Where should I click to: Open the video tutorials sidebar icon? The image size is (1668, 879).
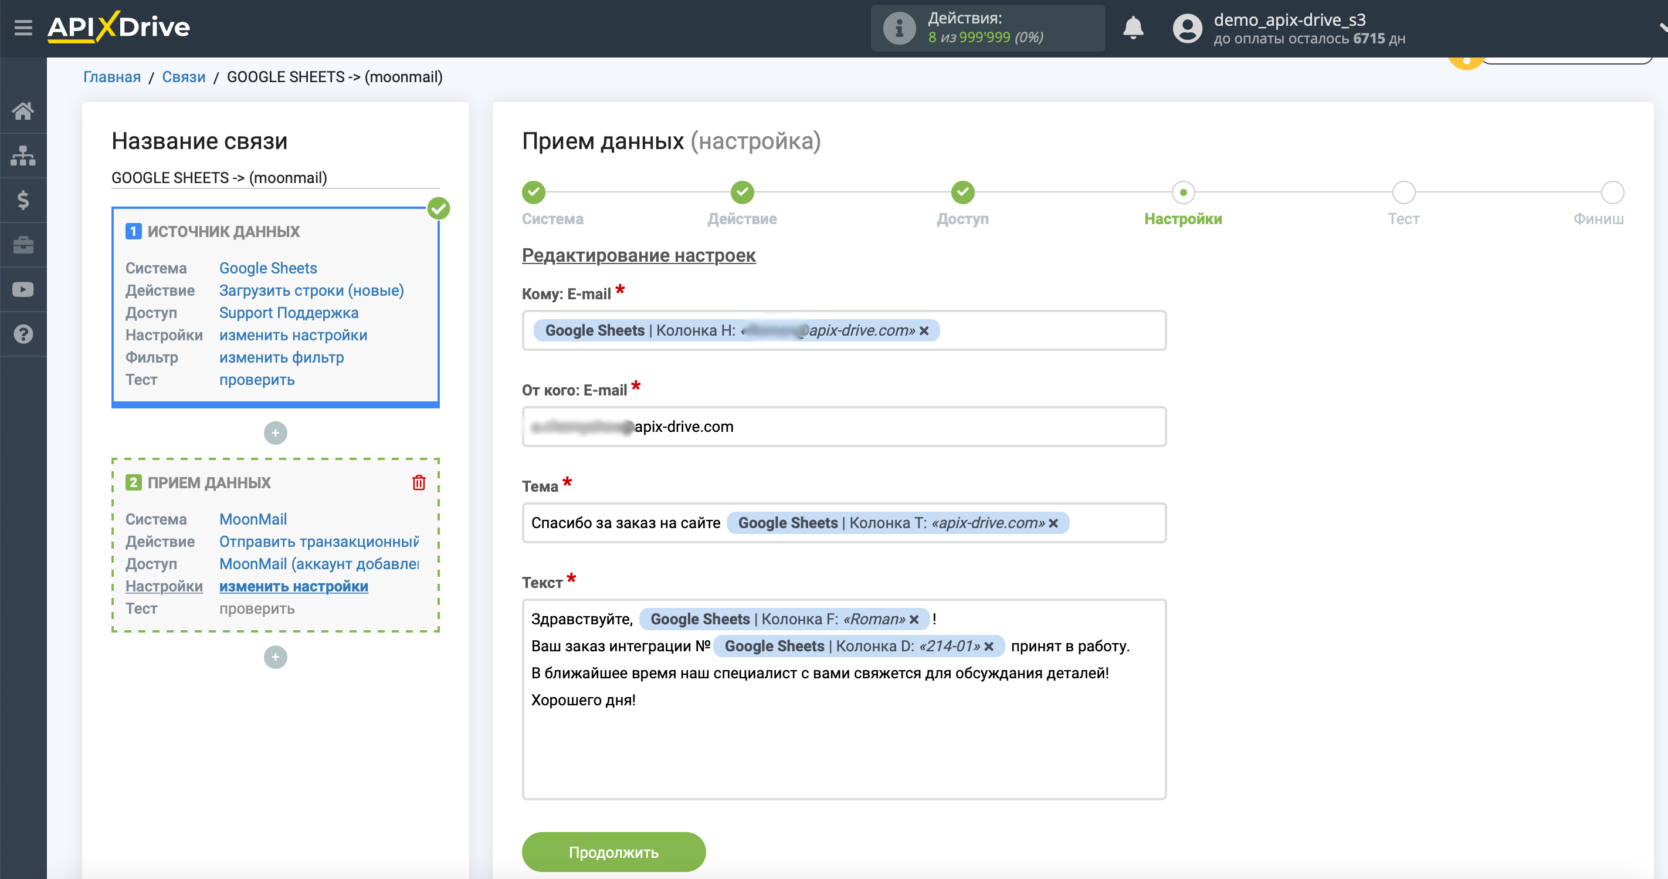[x=23, y=289]
